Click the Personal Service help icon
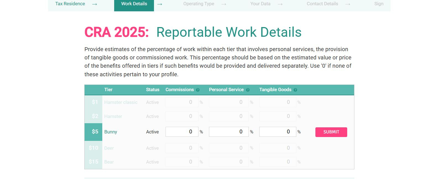This screenshot has width=421, height=179. pos(248,90)
